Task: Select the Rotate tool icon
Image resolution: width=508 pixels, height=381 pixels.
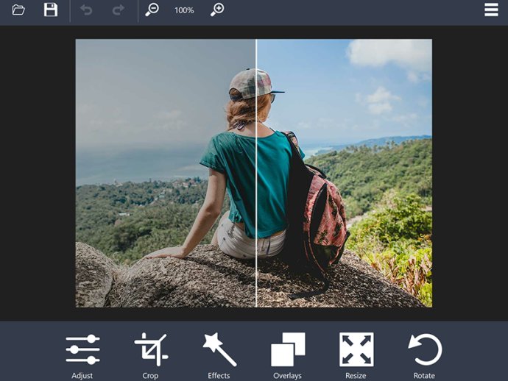Action: (x=425, y=349)
